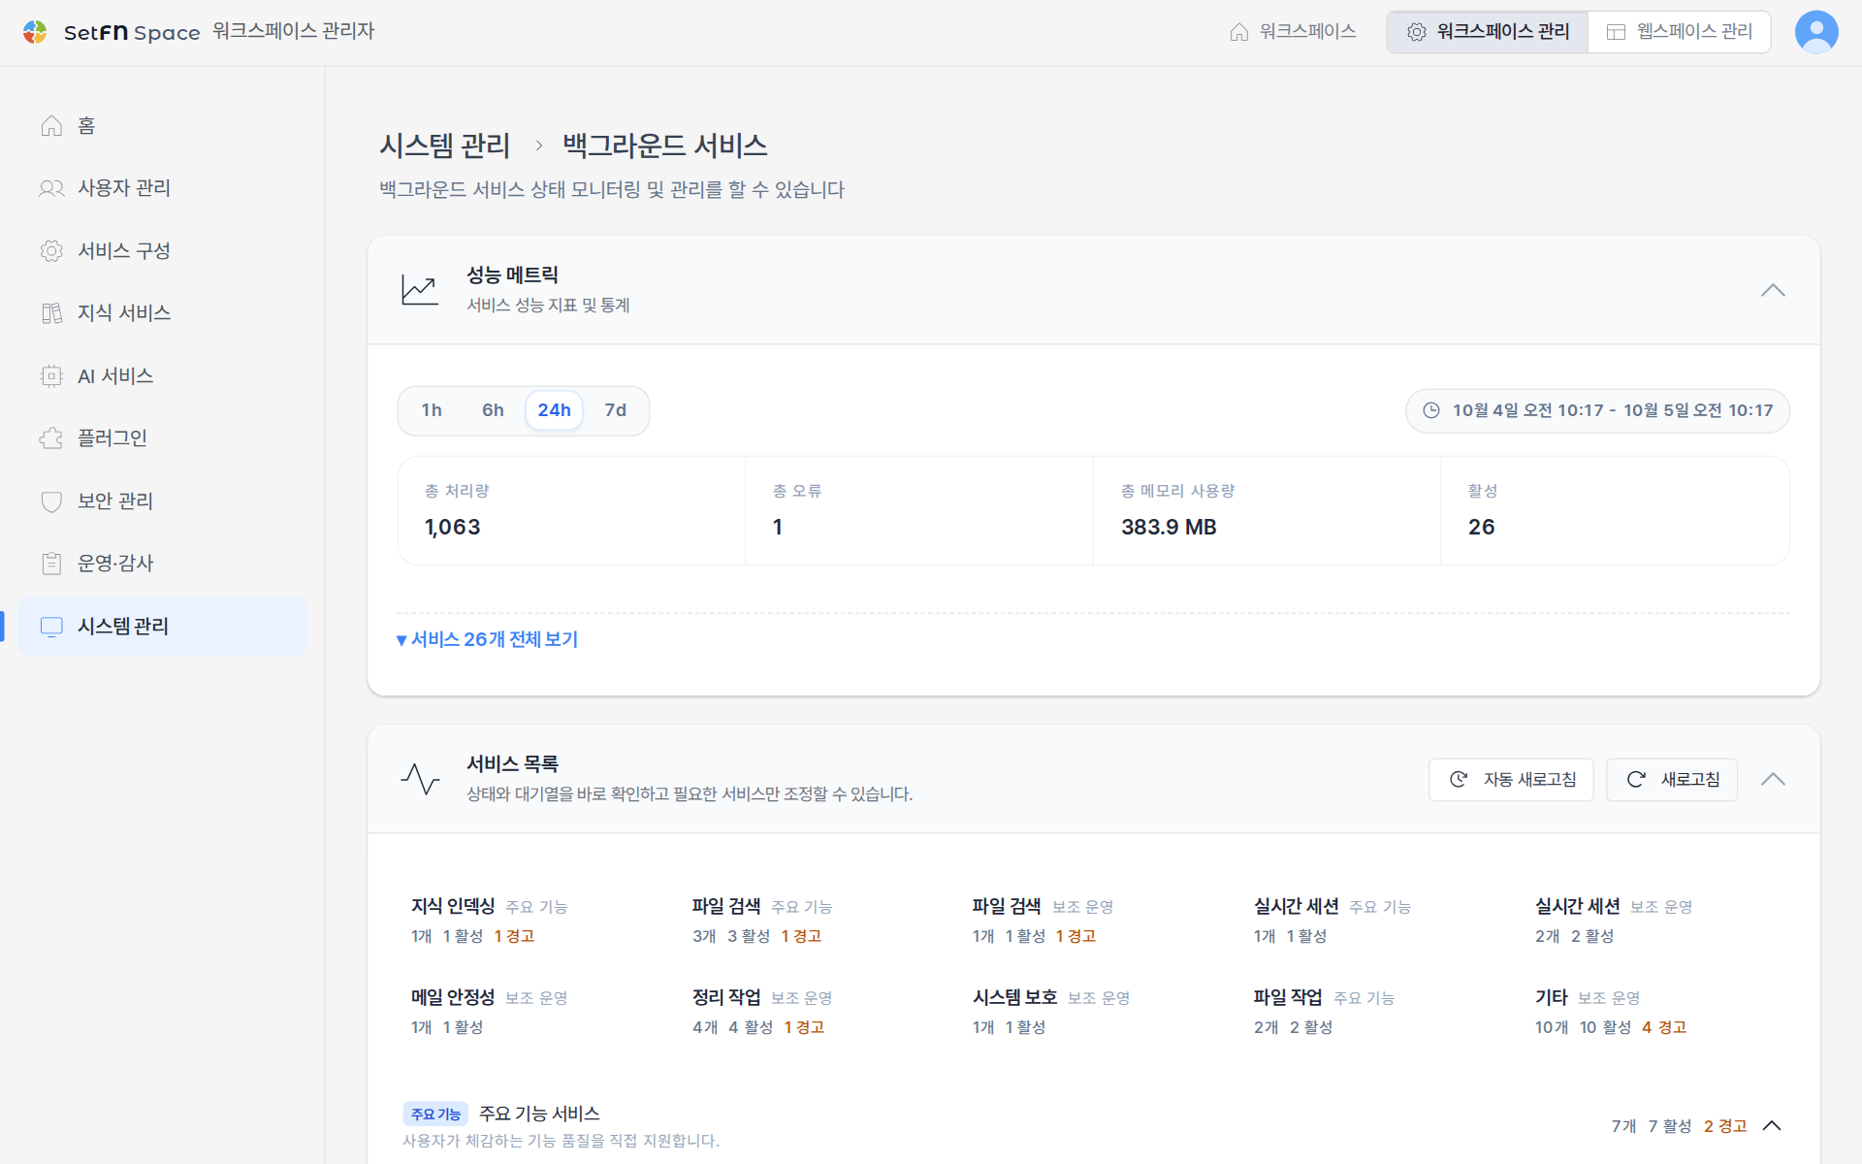Open 사용자 관리 in sidebar
Image resolution: width=1862 pixels, height=1164 pixels.
point(163,188)
